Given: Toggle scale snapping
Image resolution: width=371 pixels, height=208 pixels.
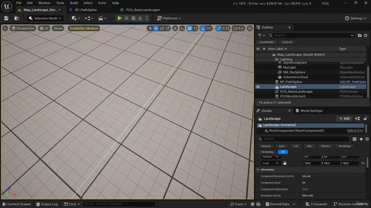Looking at the screenshot, I should tap(219, 28).
